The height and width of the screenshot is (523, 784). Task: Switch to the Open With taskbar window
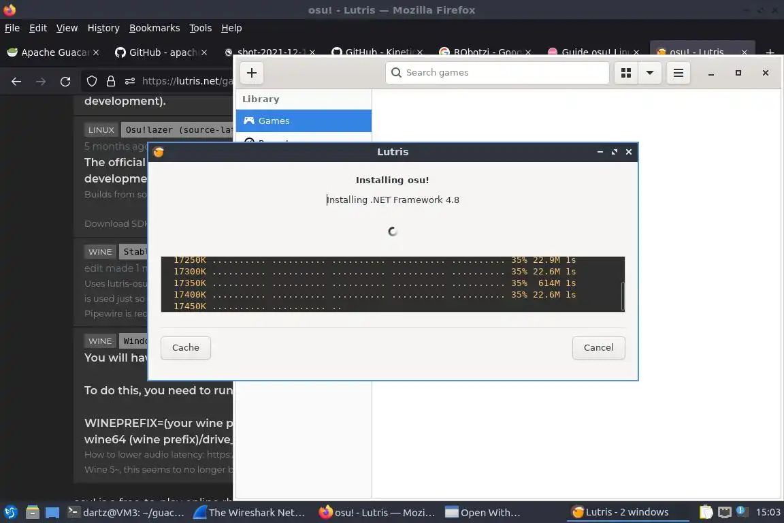pos(483,513)
